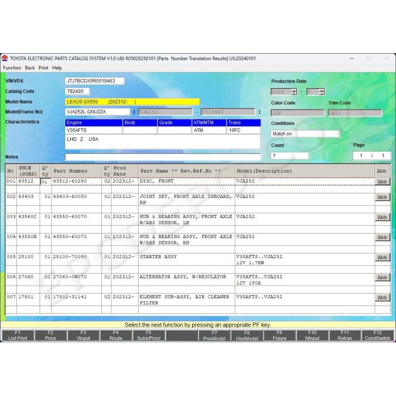396x396 pixels.
Task: Click the F4 Route button
Action: coord(115,335)
